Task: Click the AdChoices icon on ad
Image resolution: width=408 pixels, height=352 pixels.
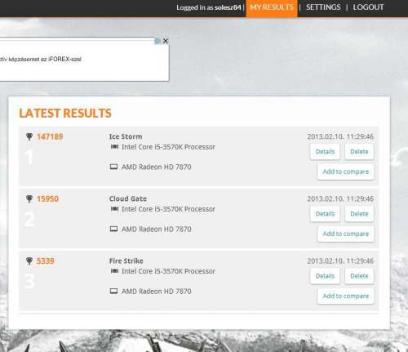Action: click(x=157, y=41)
